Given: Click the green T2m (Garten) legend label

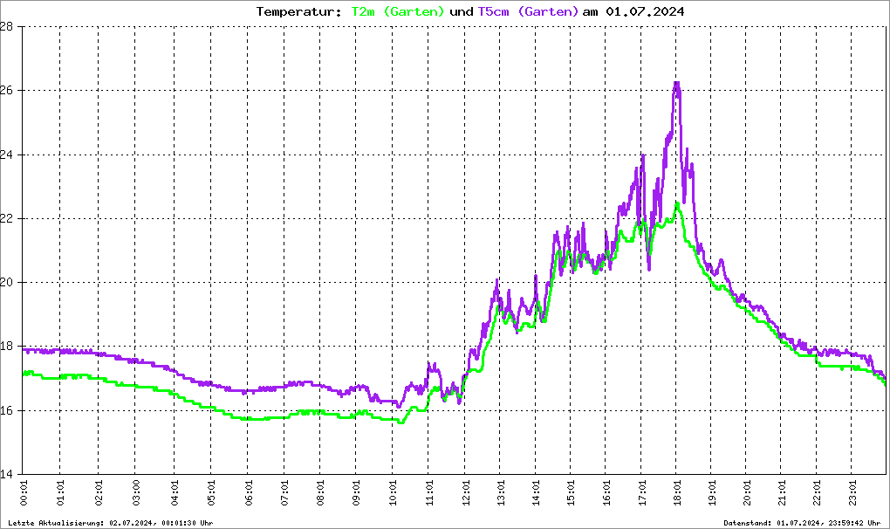Looking at the screenshot, I should point(397,11).
